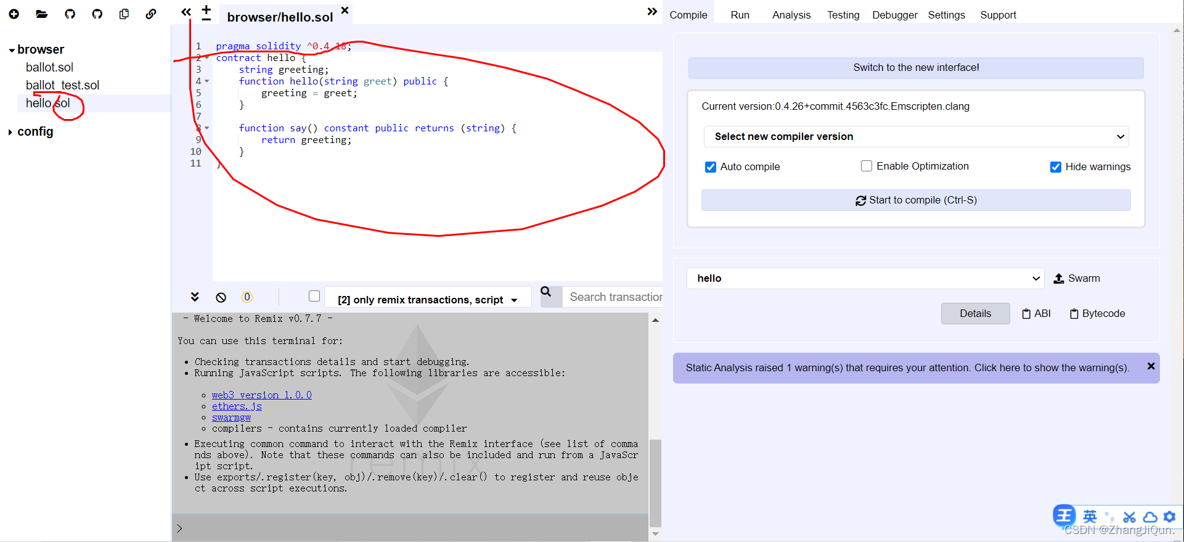Dismiss the Static Analysis warning banner

[x=1151, y=366]
